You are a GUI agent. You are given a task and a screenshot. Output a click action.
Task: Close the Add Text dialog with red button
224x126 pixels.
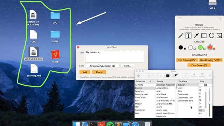point(78,47)
